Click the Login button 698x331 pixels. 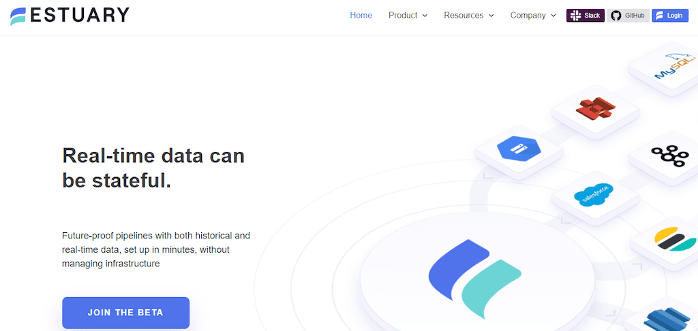(669, 16)
